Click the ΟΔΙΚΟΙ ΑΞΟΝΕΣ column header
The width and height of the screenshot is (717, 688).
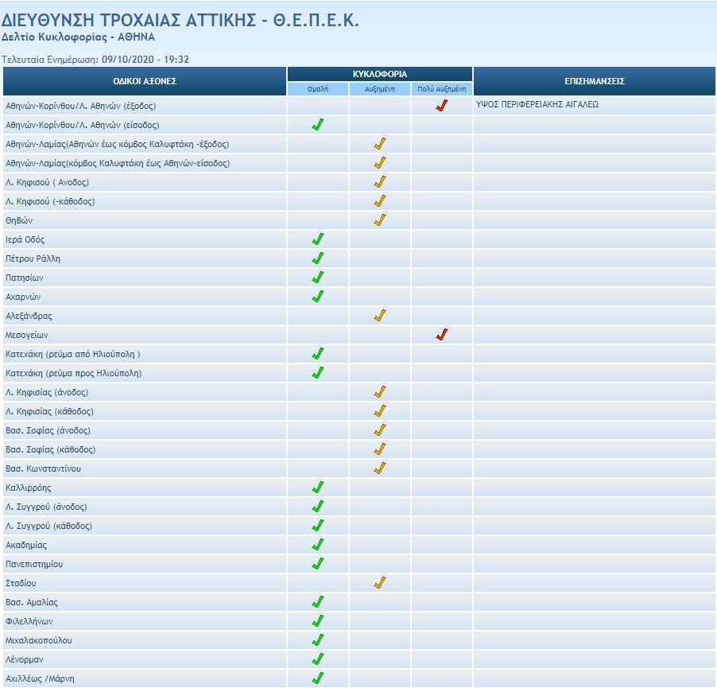[145, 81]
